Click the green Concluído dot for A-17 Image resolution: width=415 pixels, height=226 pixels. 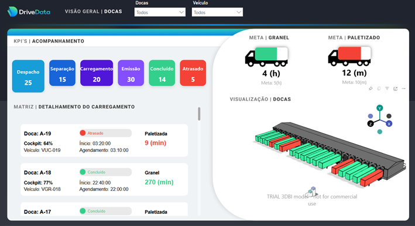pyautogui.click(x=83, y=211)
